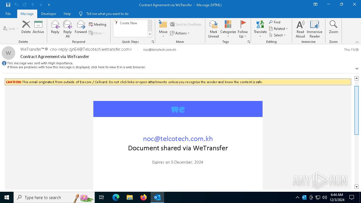Click Find in Editing group

click(275, 22)
